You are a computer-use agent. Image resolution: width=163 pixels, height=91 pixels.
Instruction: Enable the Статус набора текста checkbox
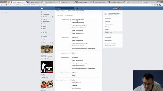71,33
